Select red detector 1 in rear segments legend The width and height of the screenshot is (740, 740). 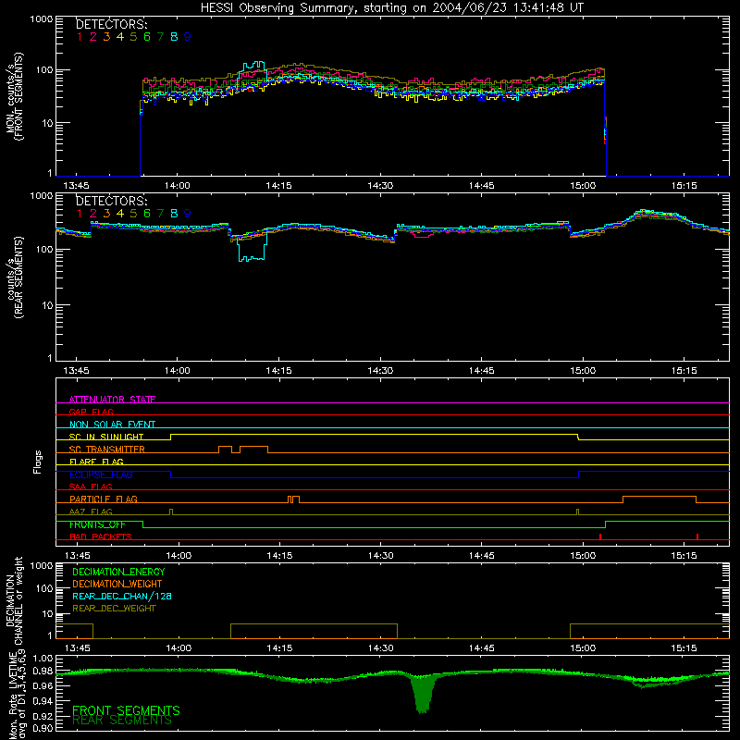coord(80,214)
